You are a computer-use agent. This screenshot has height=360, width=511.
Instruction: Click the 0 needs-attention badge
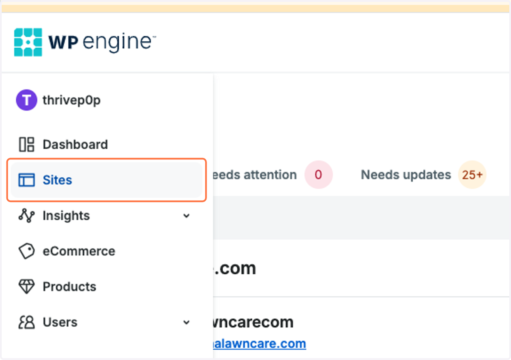pos(318,175)
